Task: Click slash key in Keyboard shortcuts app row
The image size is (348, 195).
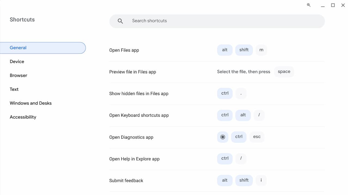Action: (259, 115)
